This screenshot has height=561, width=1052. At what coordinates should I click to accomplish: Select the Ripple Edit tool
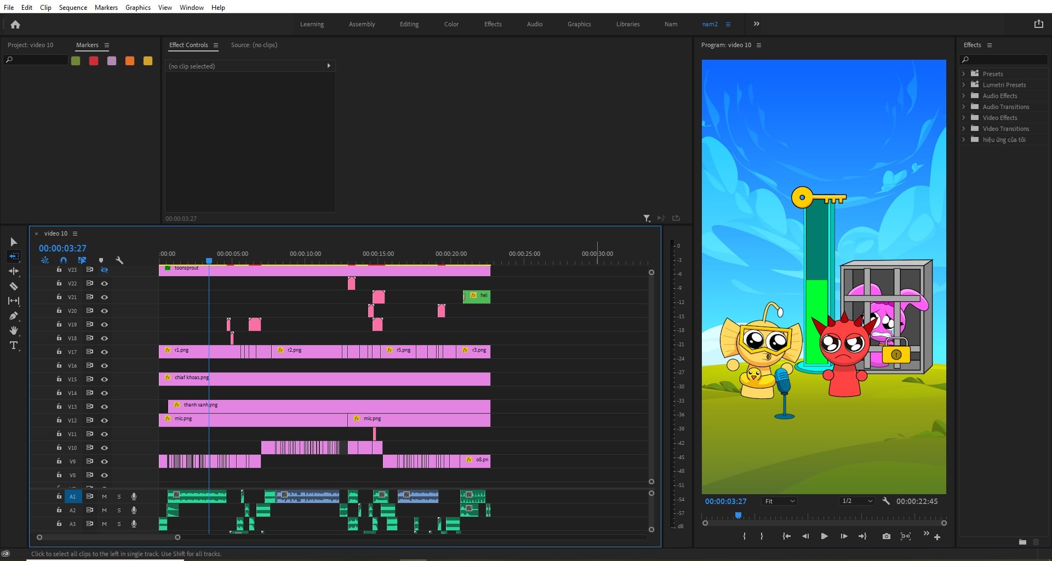click(14, 271)
